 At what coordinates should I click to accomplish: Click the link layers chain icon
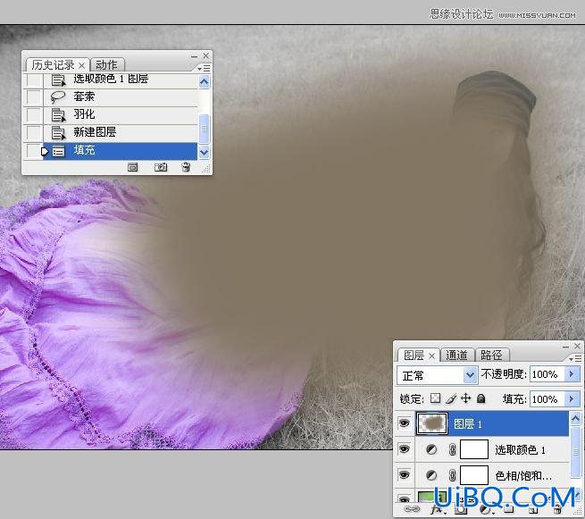412,509
